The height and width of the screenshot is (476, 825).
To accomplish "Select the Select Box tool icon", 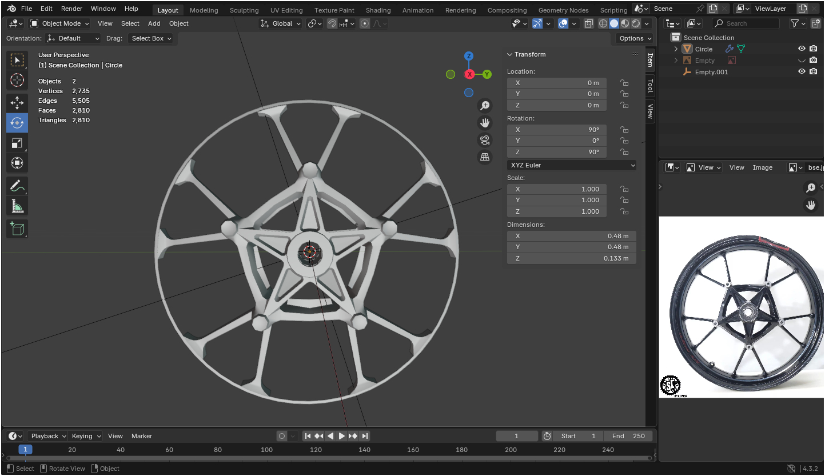I will pyautogui.click(x=17, y=60).
